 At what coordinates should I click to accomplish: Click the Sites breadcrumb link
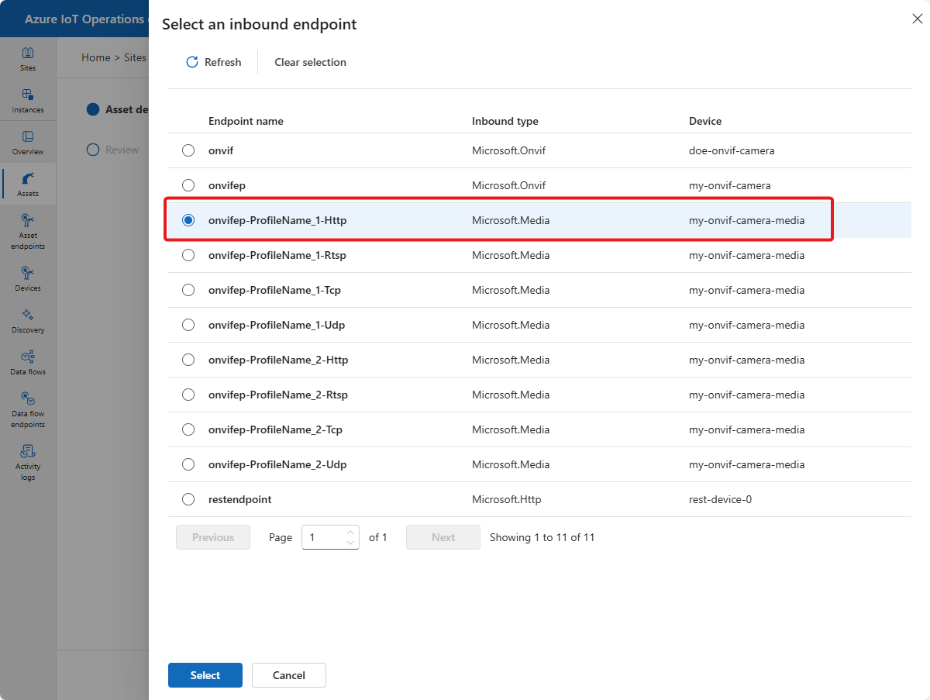coord(135,57)
